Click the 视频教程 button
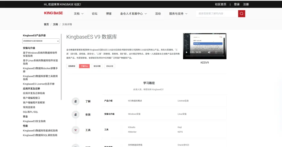 tap(72, 66)
